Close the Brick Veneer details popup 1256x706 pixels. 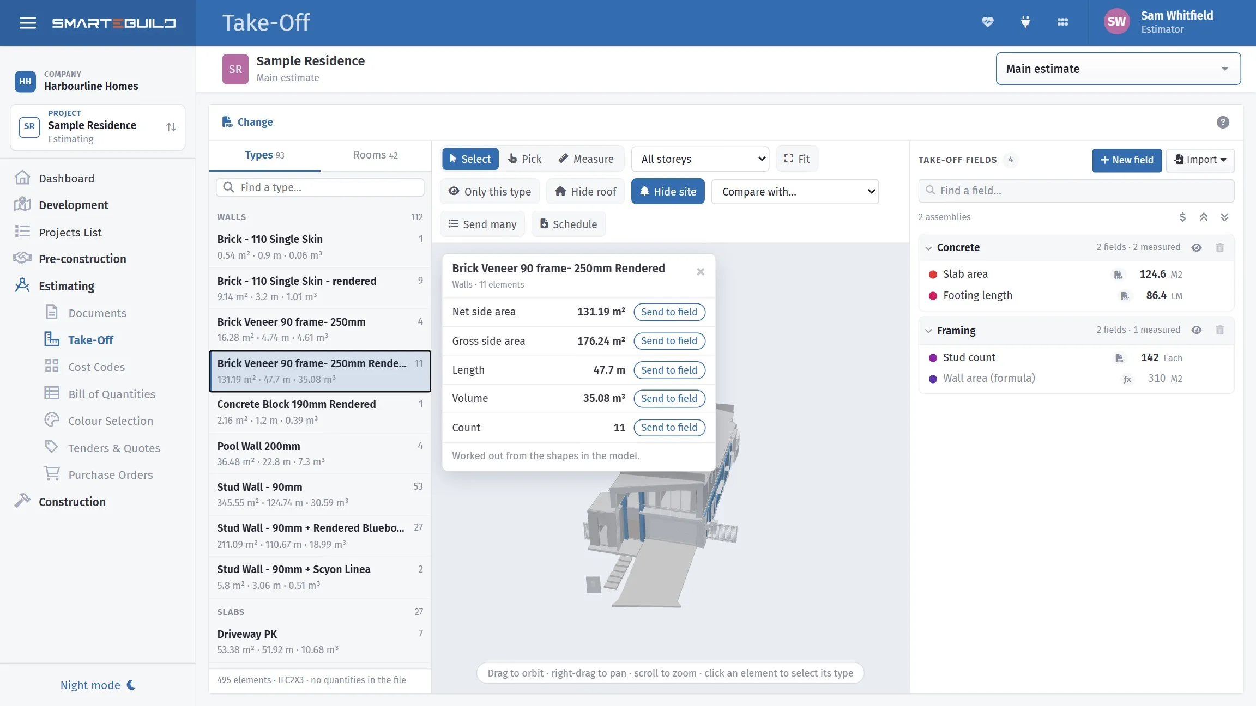[x=701, y=272]
